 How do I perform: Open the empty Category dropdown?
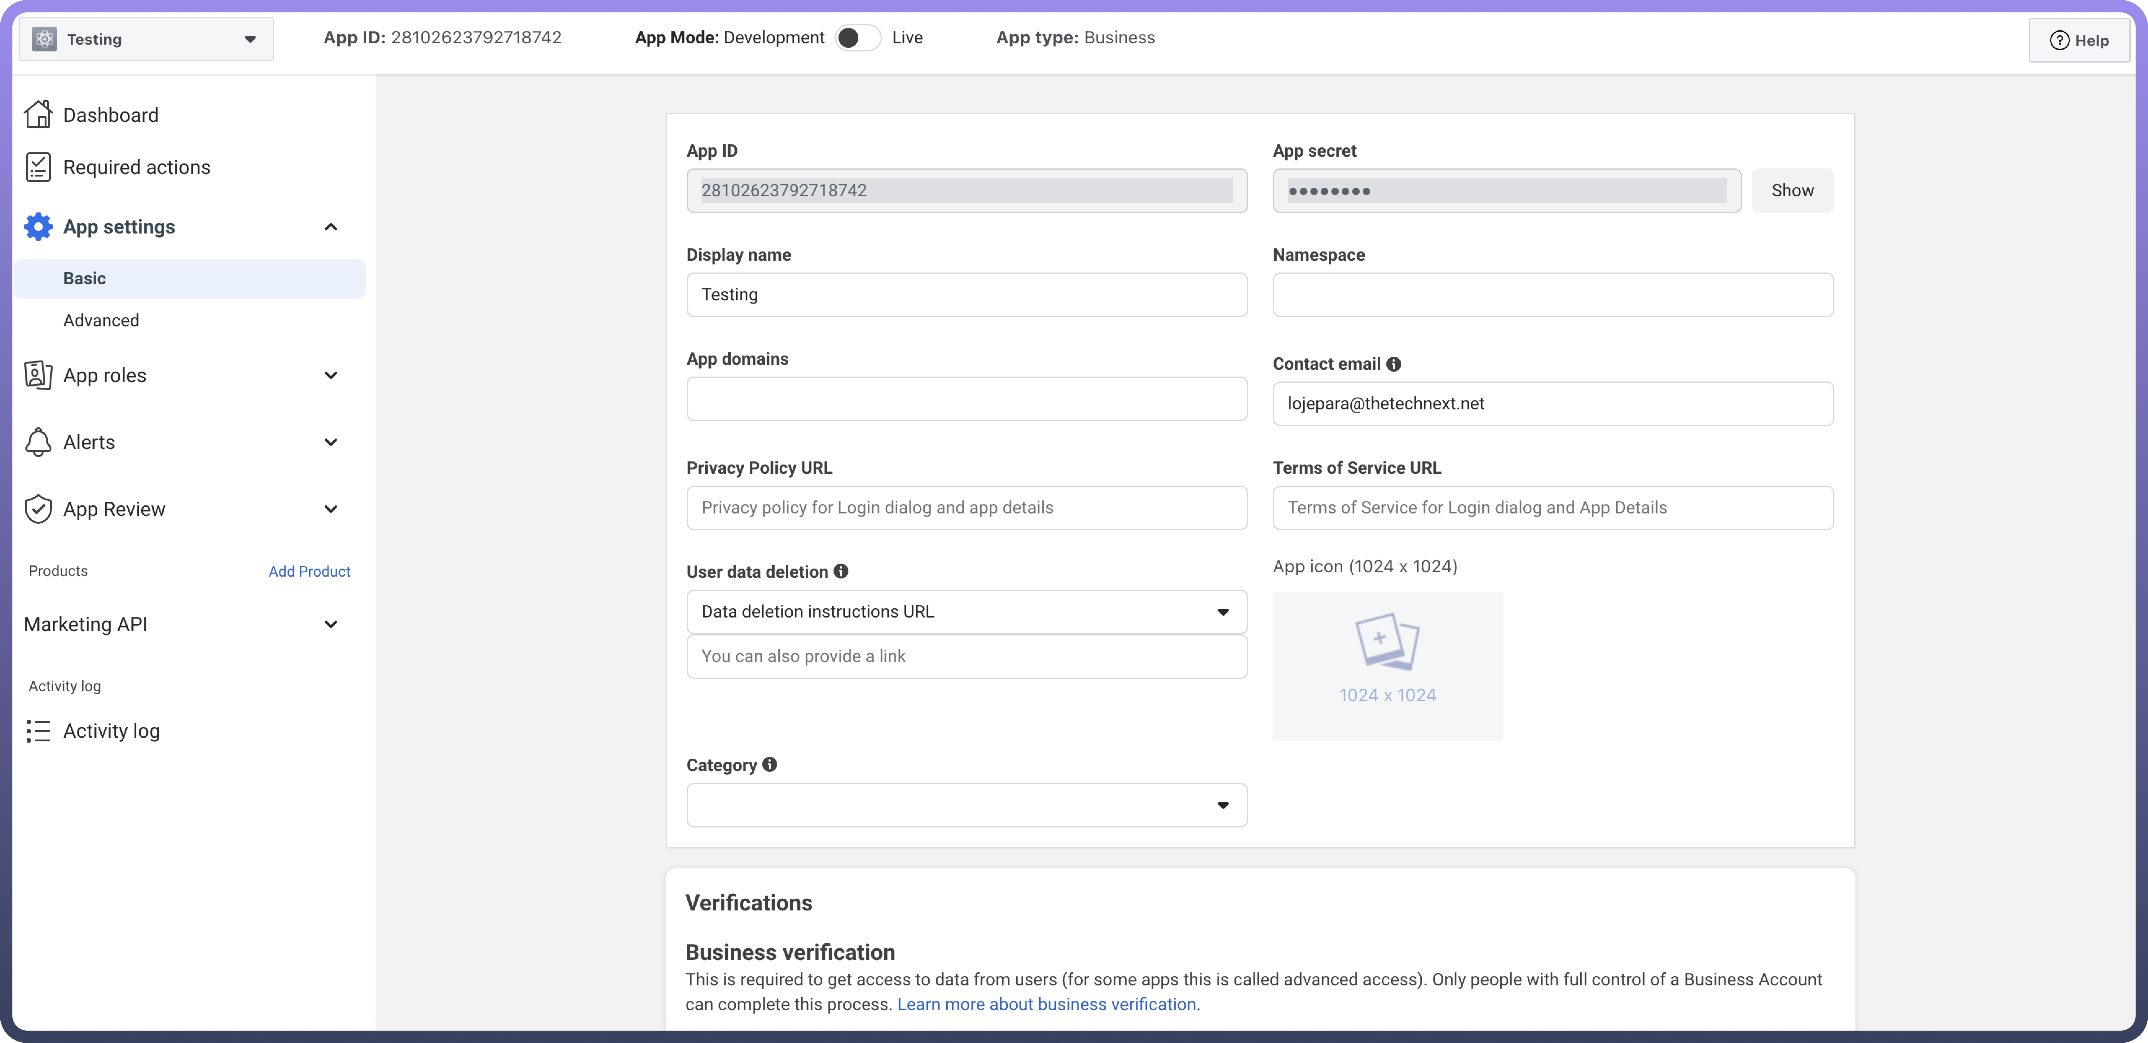pos(966,805)
